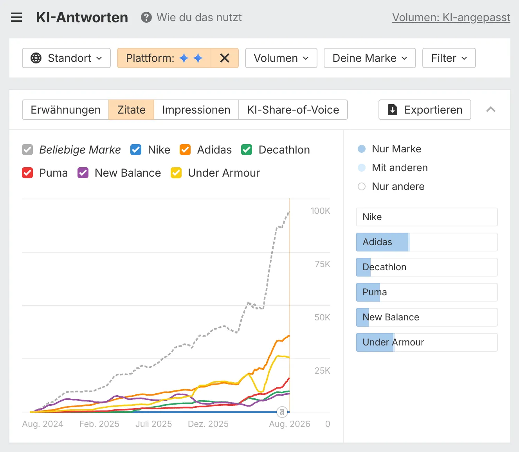This screenshot has width=519, height=452.
Task: Click the globe icon in Standort
Action: tap(36, 58)
